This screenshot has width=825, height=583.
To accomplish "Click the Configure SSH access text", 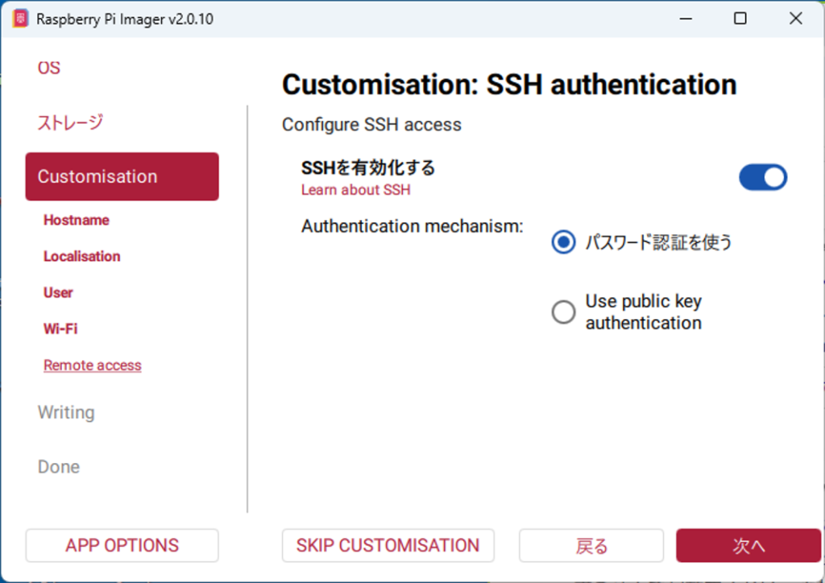I will (371, 125).
